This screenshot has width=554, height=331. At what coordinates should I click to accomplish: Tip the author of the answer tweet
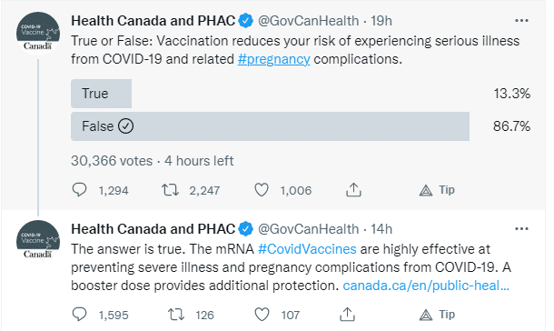point(437,315)
